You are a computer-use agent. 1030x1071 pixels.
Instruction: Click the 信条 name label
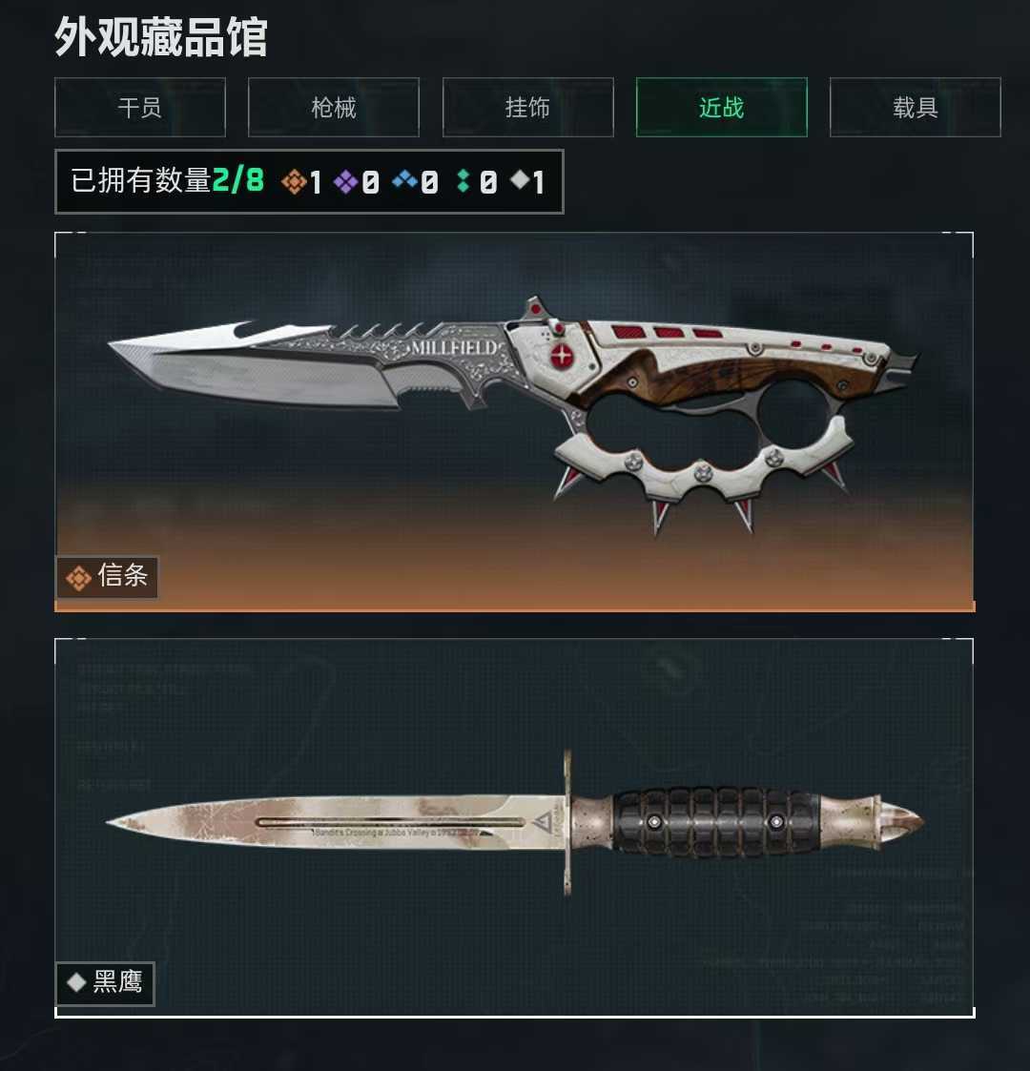(123, 575)
